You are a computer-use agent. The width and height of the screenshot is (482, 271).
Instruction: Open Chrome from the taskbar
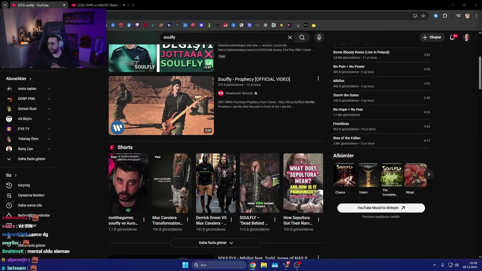[x=253, y=265]
